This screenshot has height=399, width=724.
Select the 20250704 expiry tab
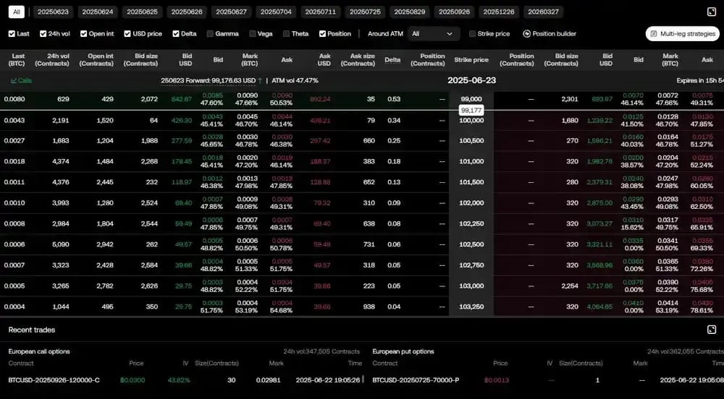tap(276, 12)
